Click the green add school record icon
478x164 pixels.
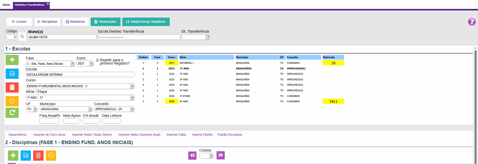(12, 60)
